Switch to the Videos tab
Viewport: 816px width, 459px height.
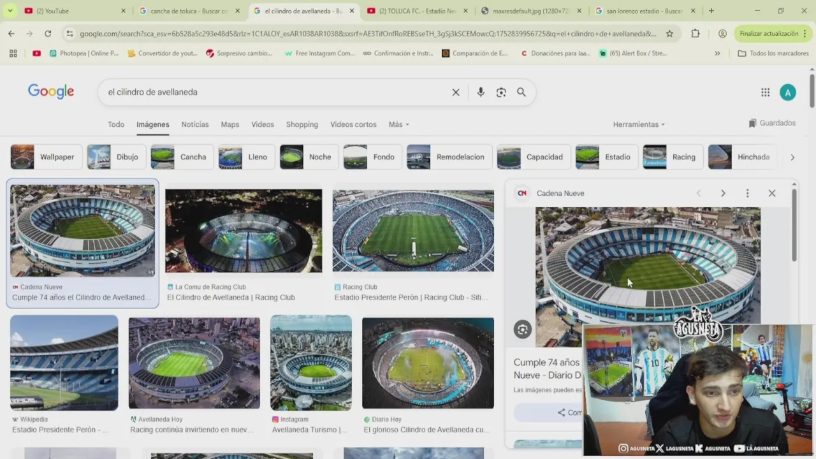pyautogui.click(x=263, y=124)
